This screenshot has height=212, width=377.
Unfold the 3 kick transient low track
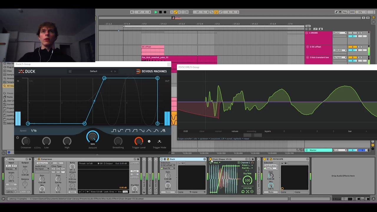307,57
